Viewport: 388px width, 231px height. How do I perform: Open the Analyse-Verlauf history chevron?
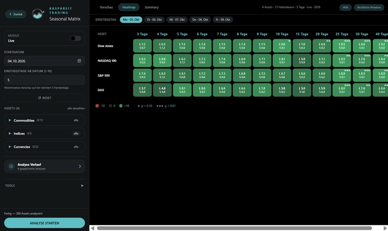(80, 166)
